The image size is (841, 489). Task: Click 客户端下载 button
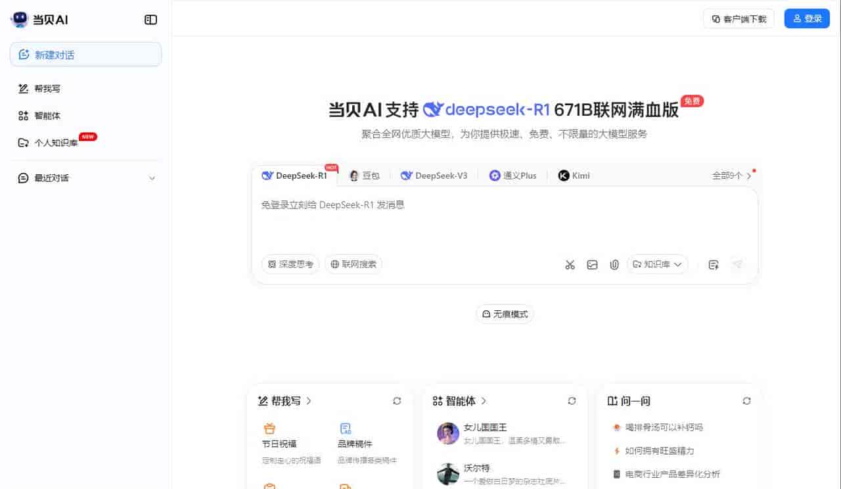pos(739,18)
